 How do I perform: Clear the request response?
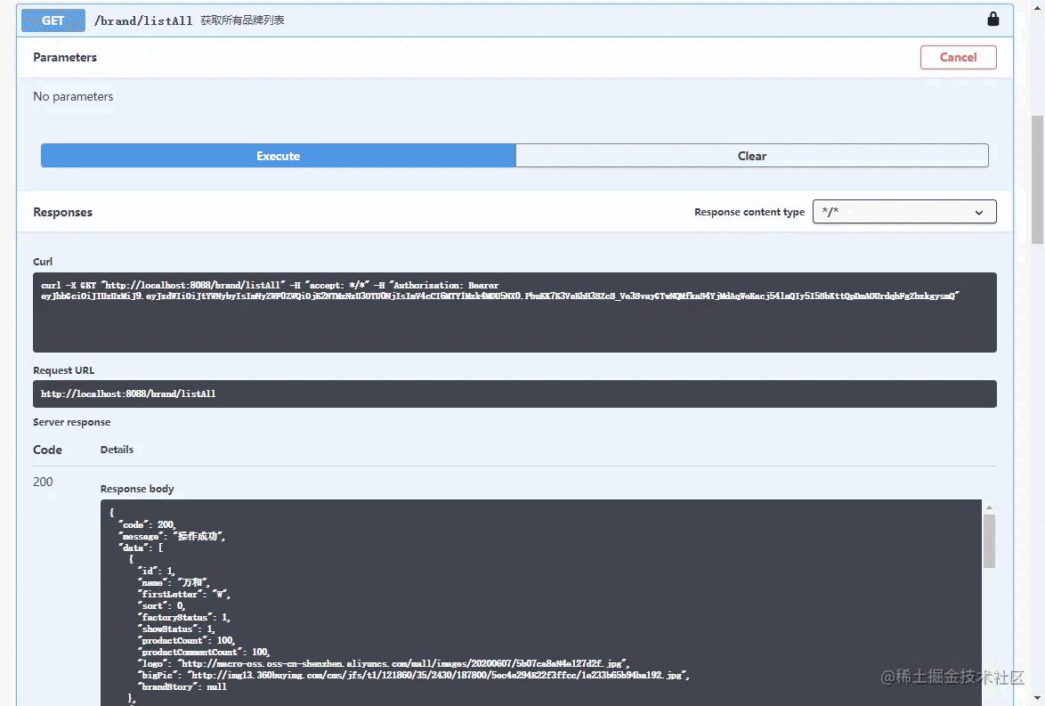click(x=752, y=155)
